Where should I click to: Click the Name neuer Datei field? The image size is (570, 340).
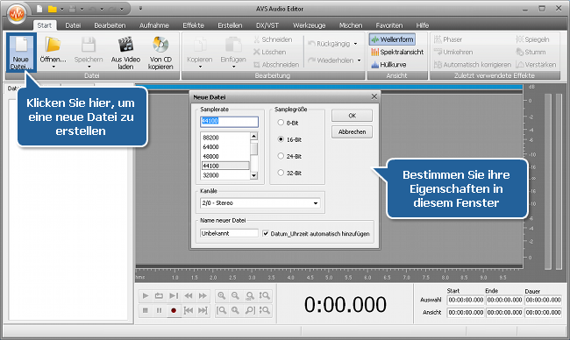[x=229, y=233]
